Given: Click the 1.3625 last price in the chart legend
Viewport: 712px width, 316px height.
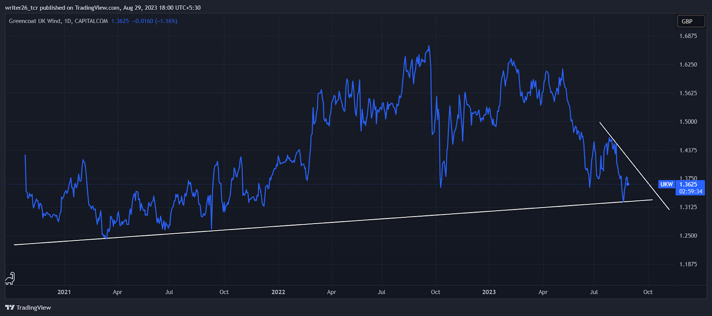Looking at the screenshot, I should [x=120, y=21].
